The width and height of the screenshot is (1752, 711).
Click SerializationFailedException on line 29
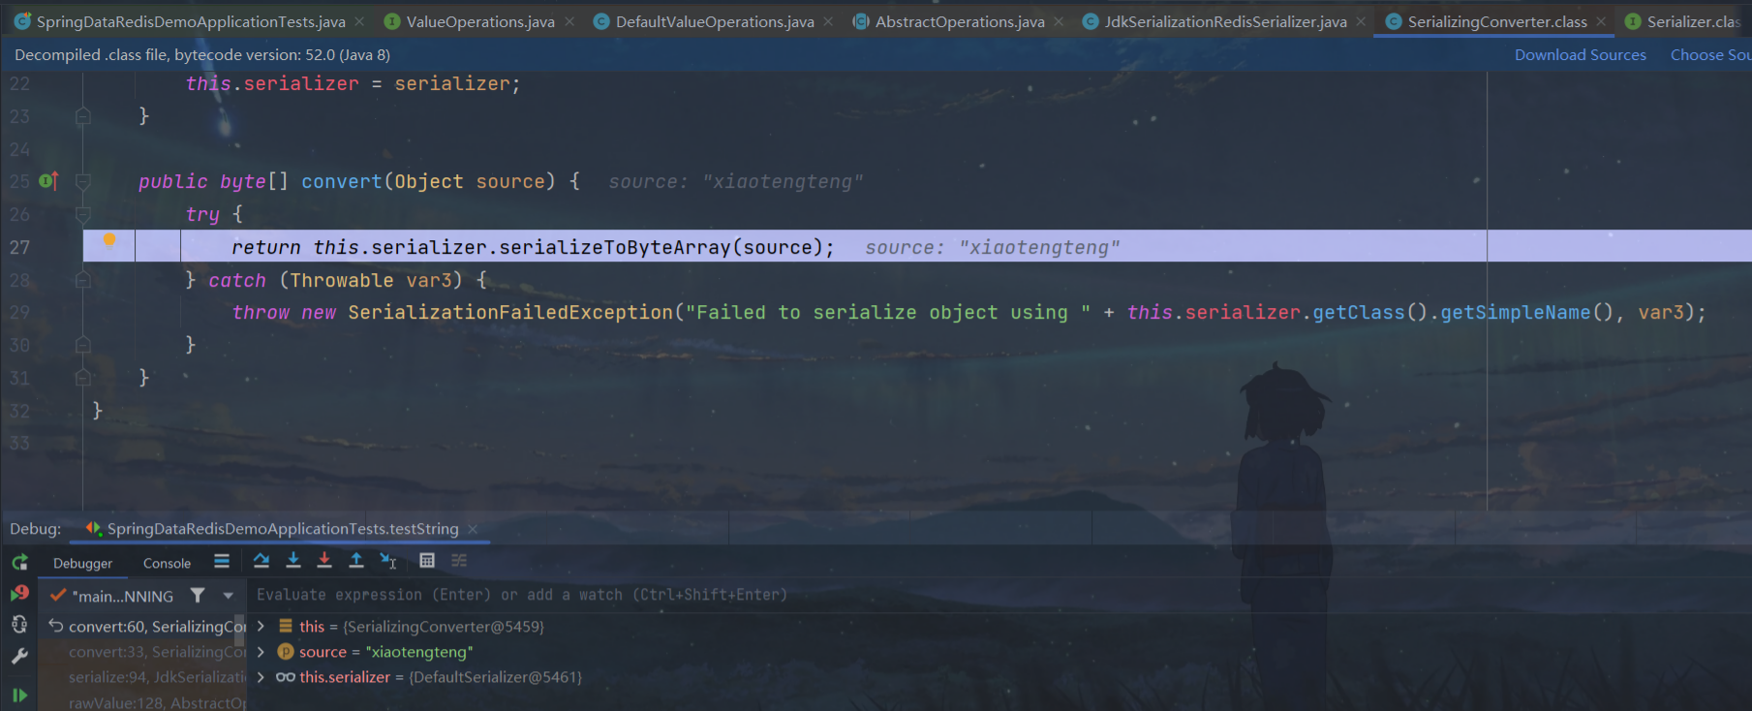tap(510, 312)
